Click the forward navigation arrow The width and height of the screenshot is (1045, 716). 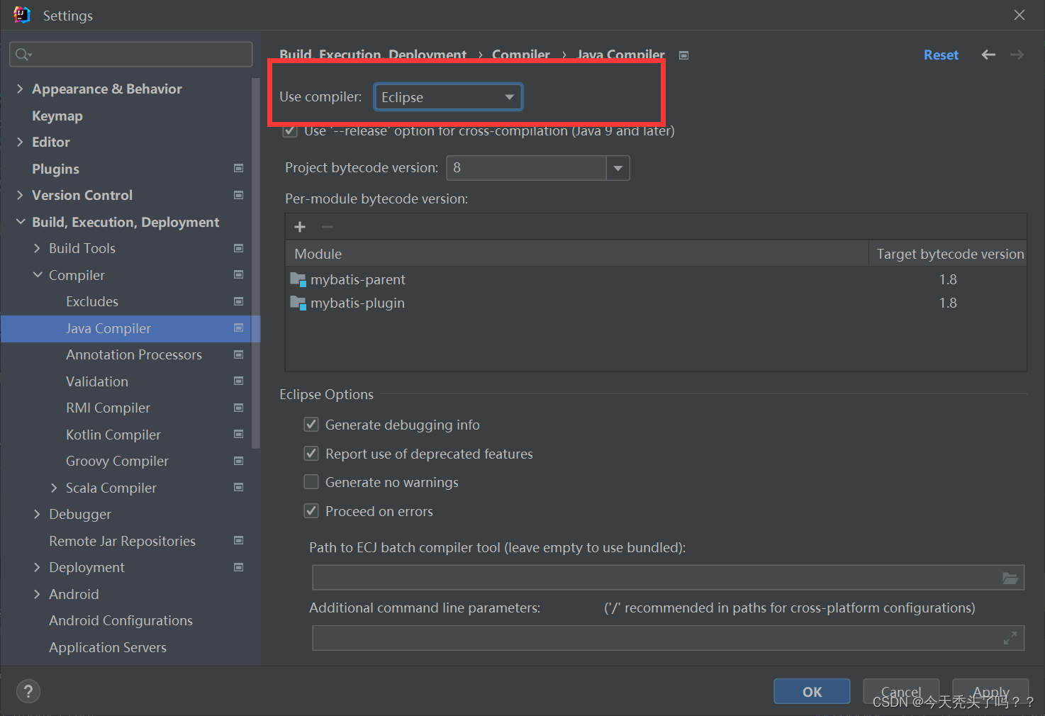1017,54
